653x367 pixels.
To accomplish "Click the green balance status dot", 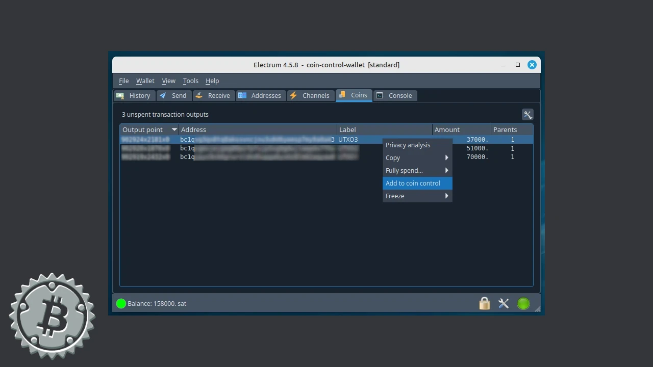I will coord(121,304).
